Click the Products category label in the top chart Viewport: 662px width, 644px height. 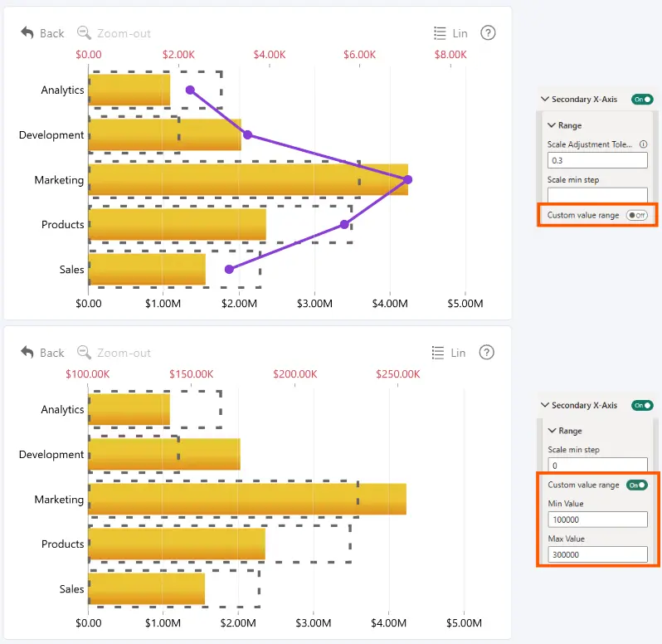click(x=62, y=225)
